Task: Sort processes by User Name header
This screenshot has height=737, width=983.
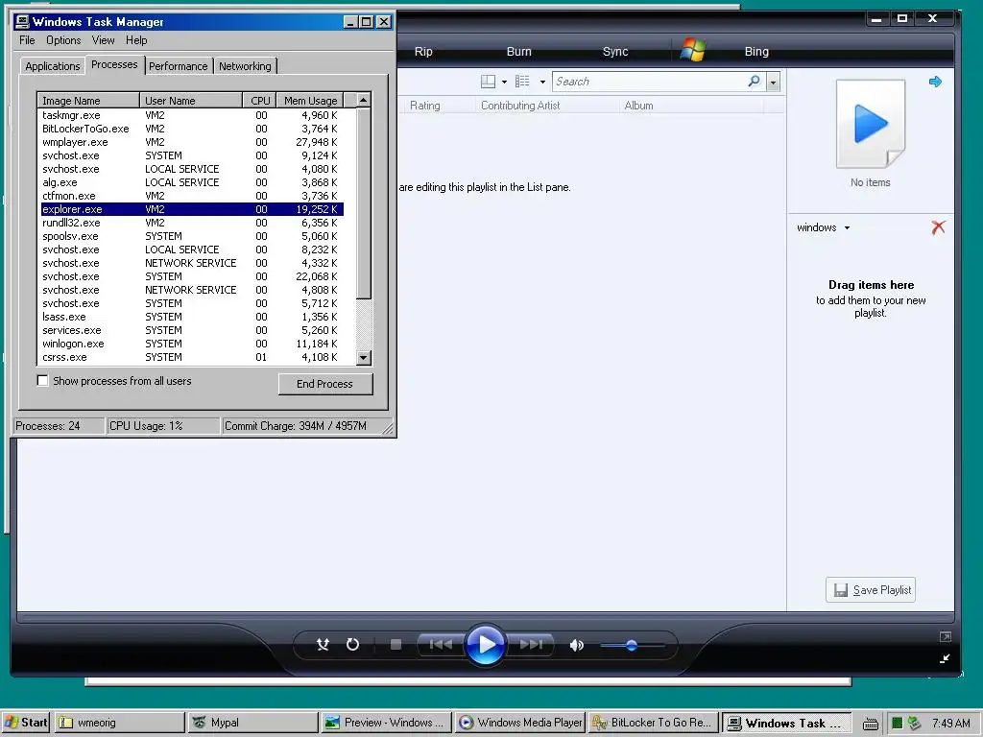Action: click(x=191, y=100)
